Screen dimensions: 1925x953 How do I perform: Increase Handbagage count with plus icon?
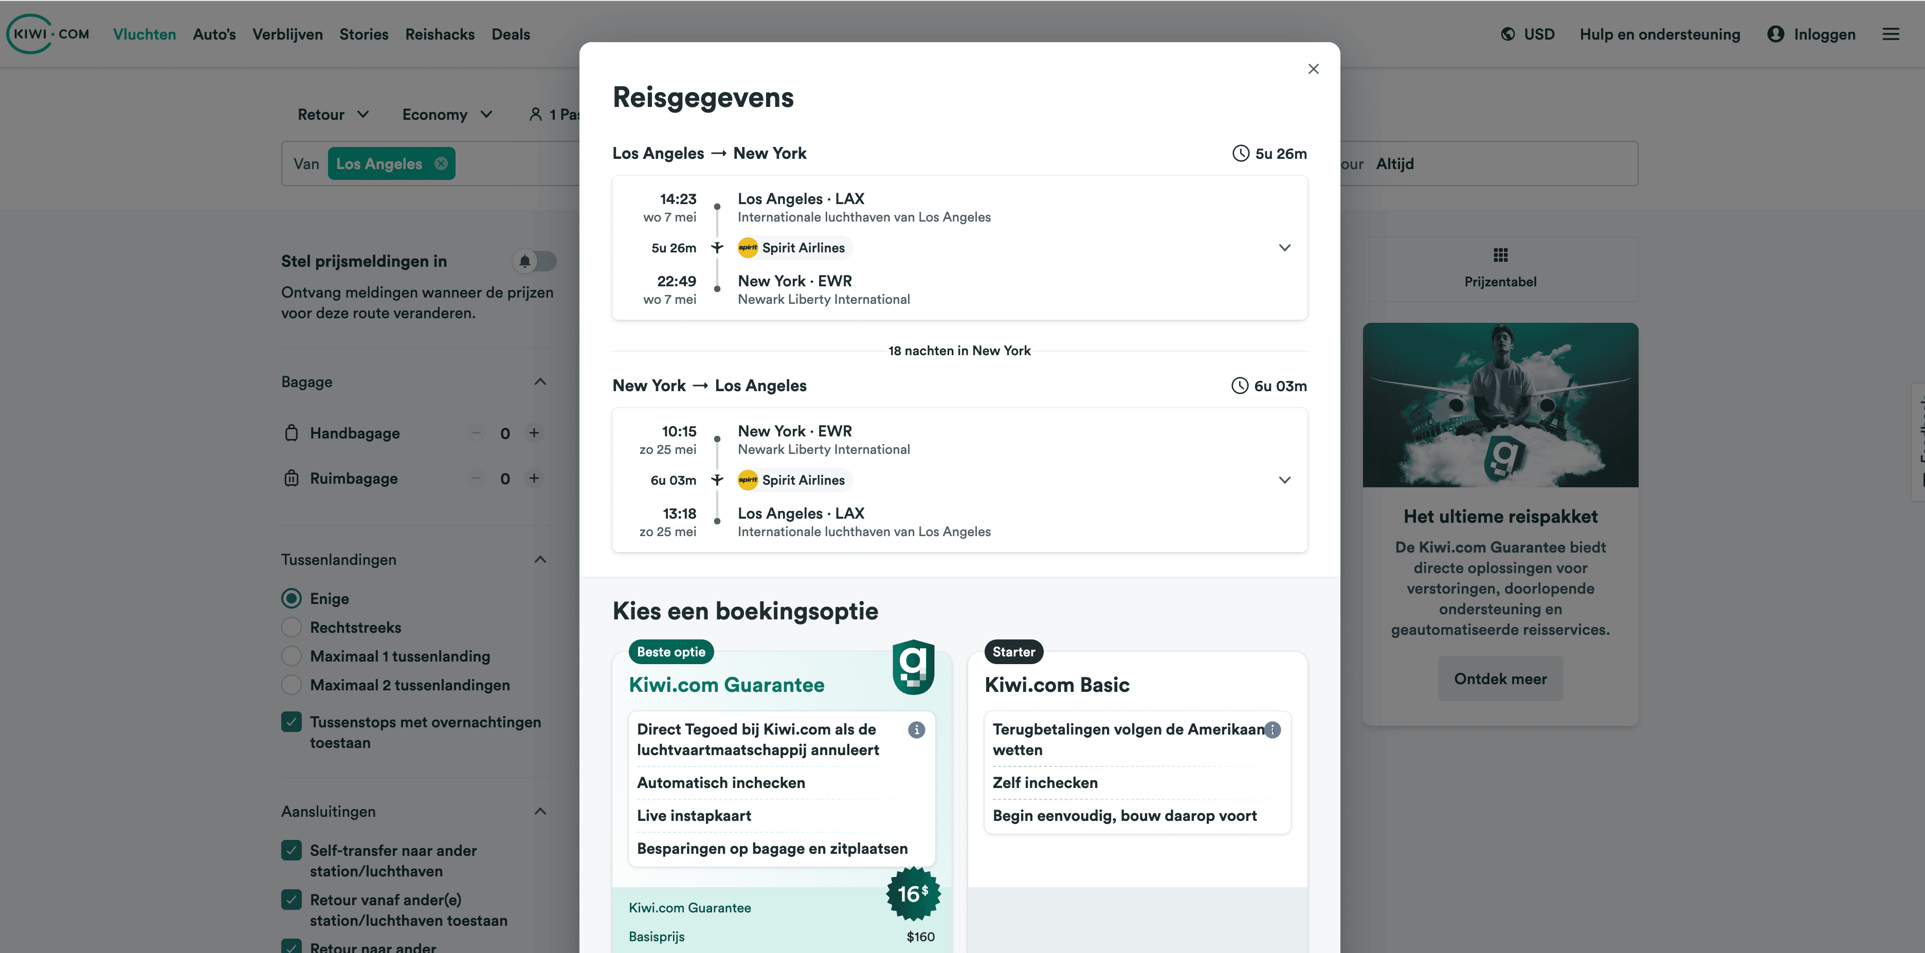534,433
